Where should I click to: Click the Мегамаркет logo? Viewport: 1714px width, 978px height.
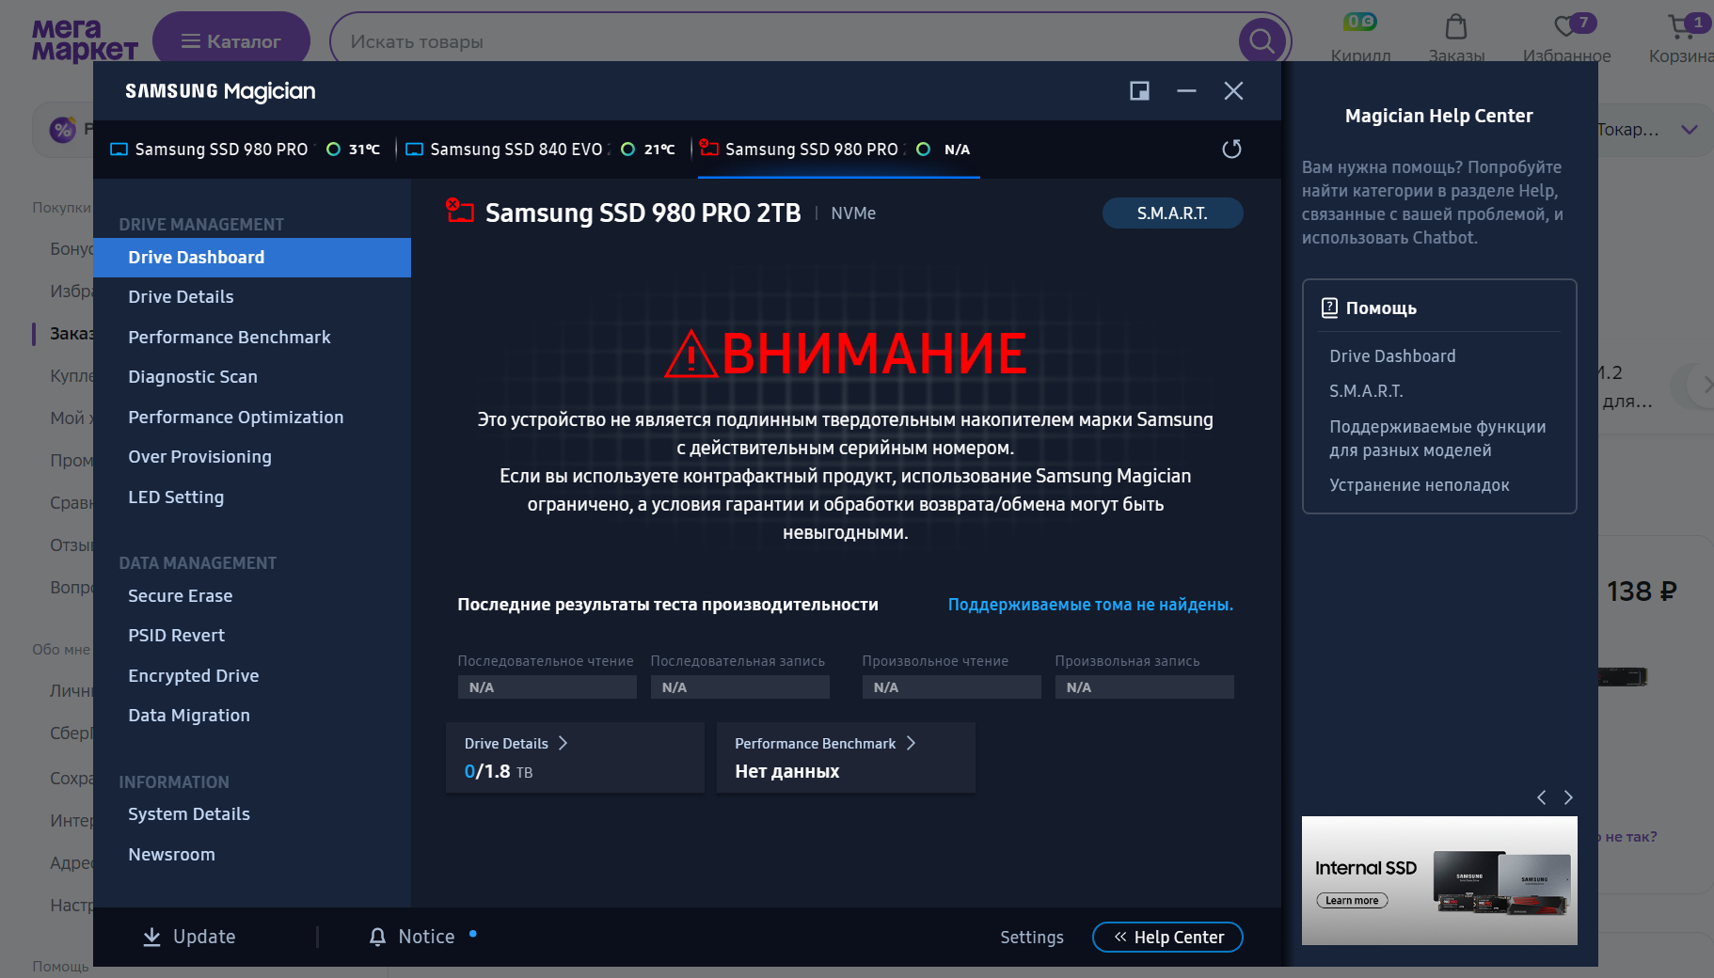point(85,41)
